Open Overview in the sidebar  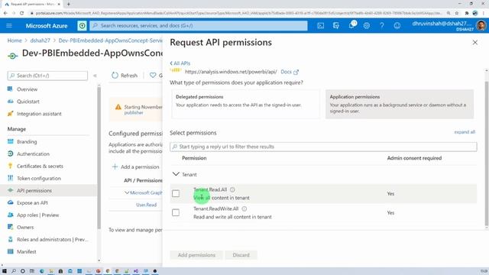tap(28, 89)
